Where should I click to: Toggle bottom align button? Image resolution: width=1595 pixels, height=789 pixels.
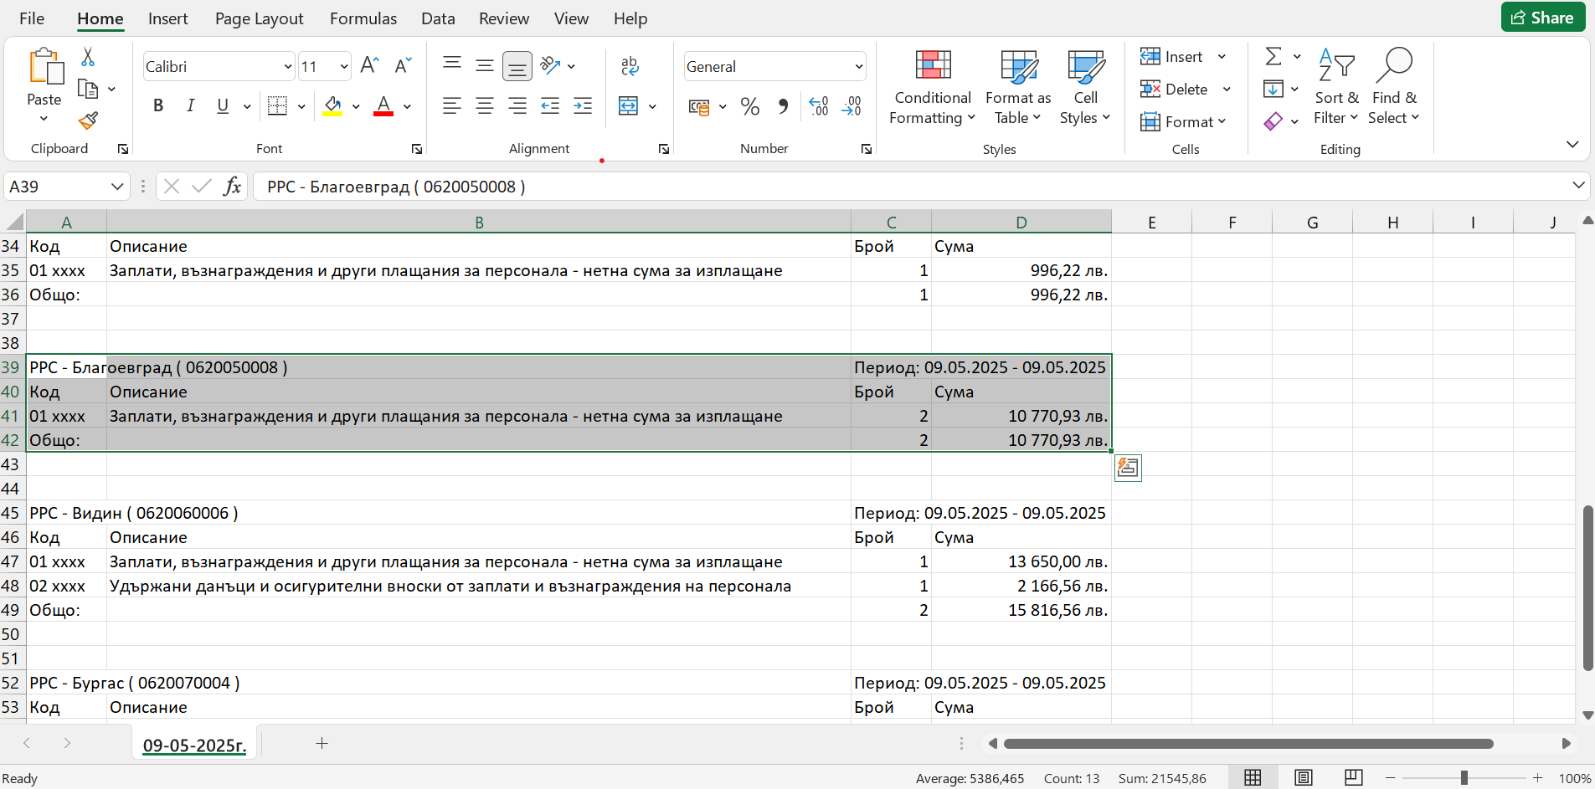click(517, 66)
